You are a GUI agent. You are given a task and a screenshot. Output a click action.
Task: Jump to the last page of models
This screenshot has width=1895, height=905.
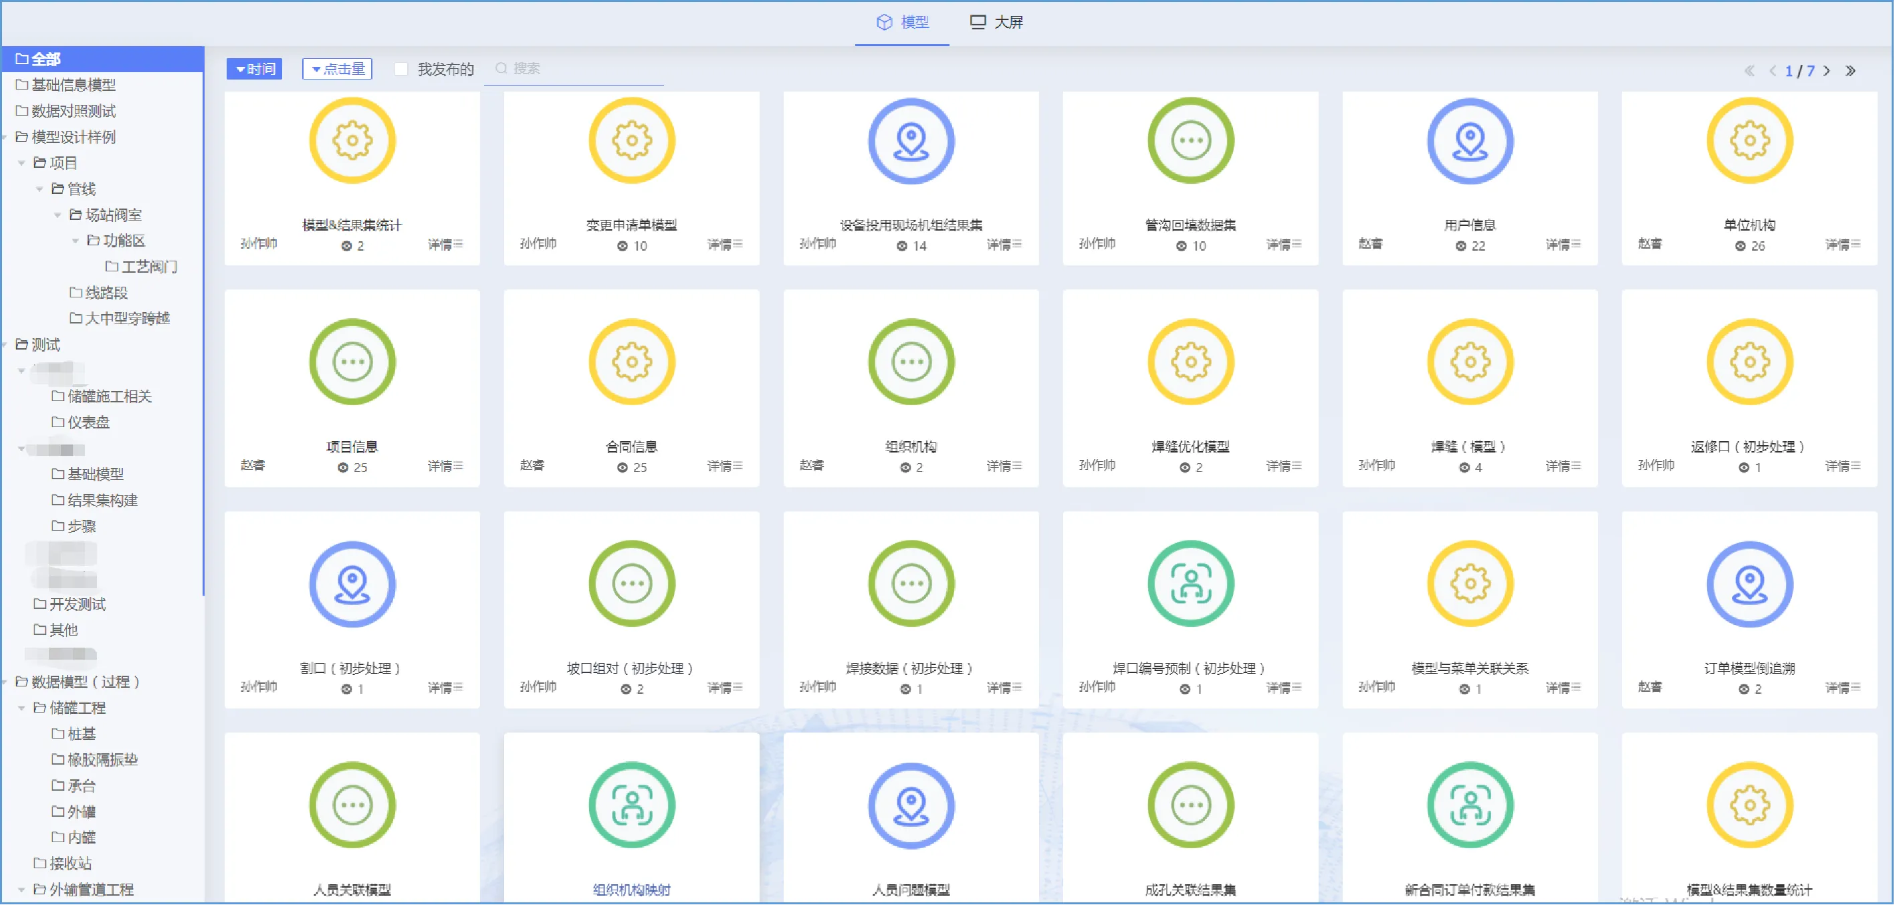point(1851,71)
